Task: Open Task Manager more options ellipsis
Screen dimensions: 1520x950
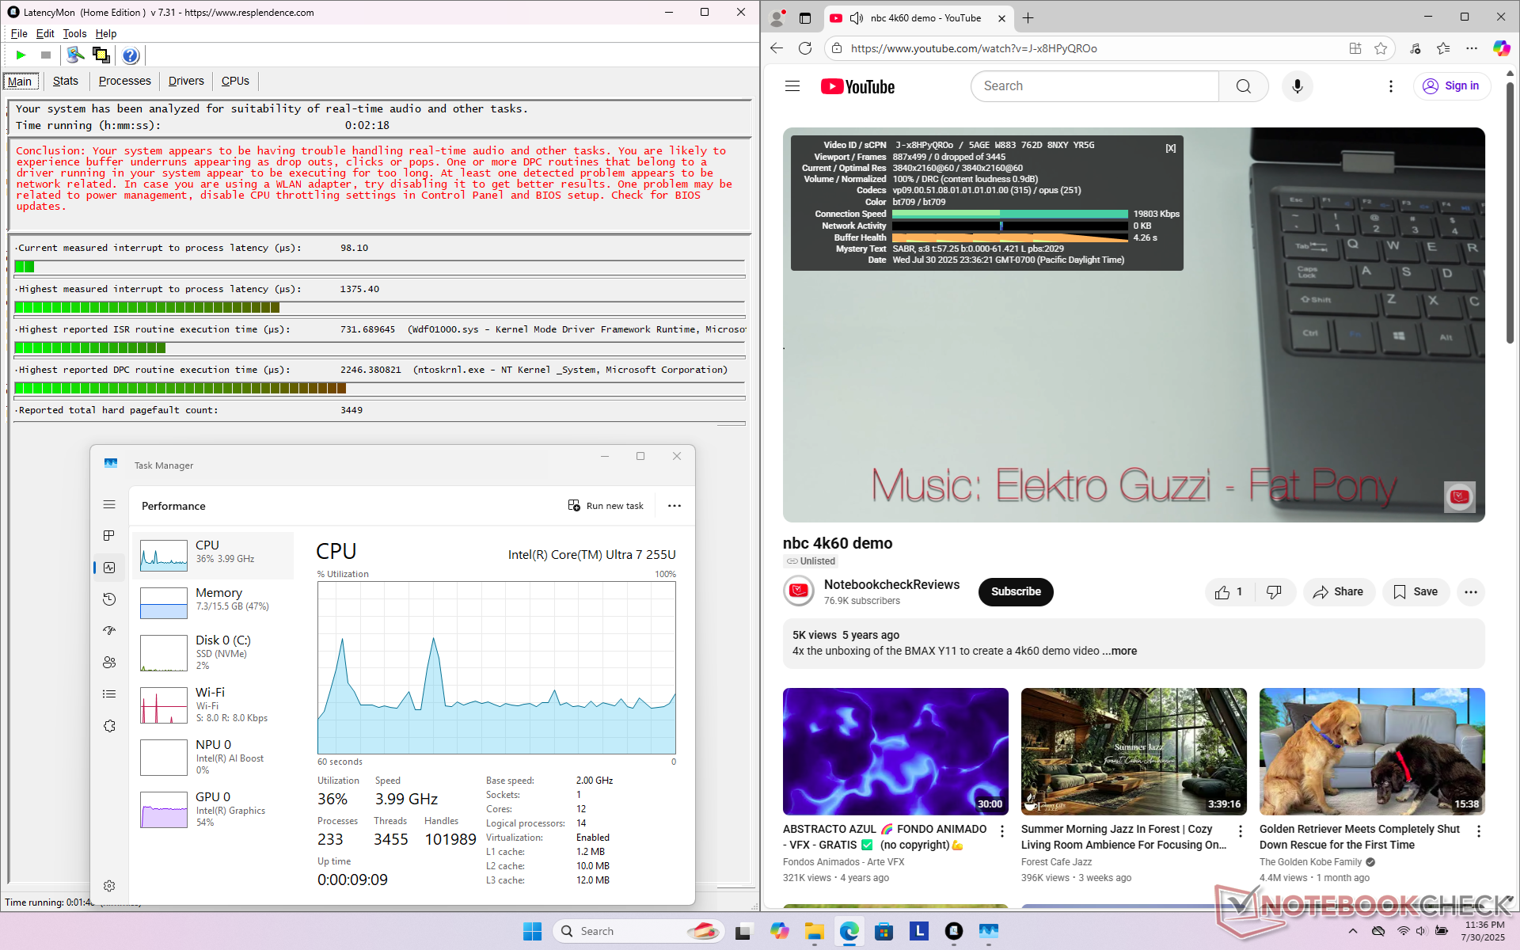Action: click(674, 506)
